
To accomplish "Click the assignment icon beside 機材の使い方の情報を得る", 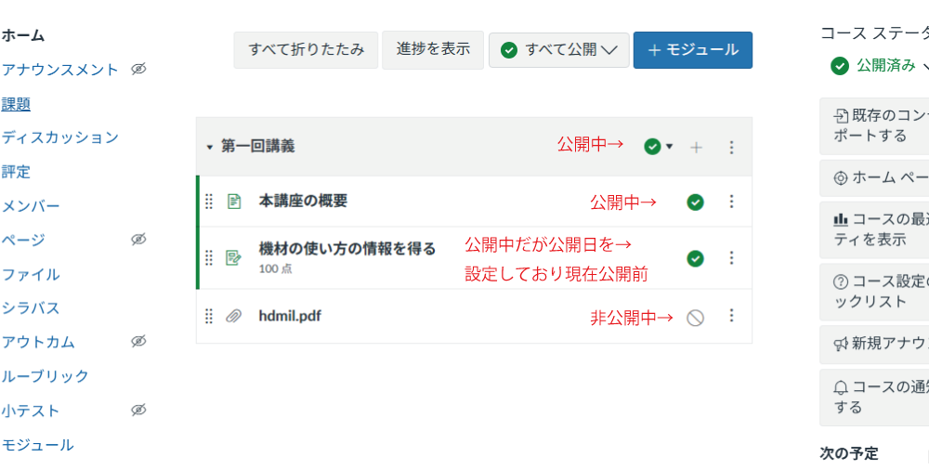I will (x=234, y=257).
